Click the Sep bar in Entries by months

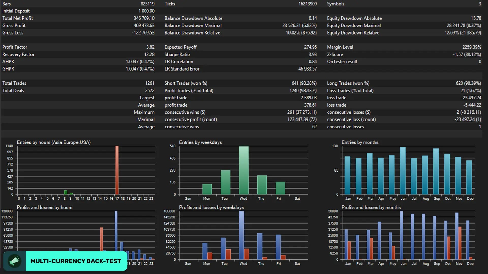[x=436, y=172]
